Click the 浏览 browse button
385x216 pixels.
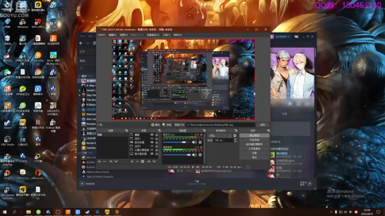pyautogui.click(x=262, y=125)
